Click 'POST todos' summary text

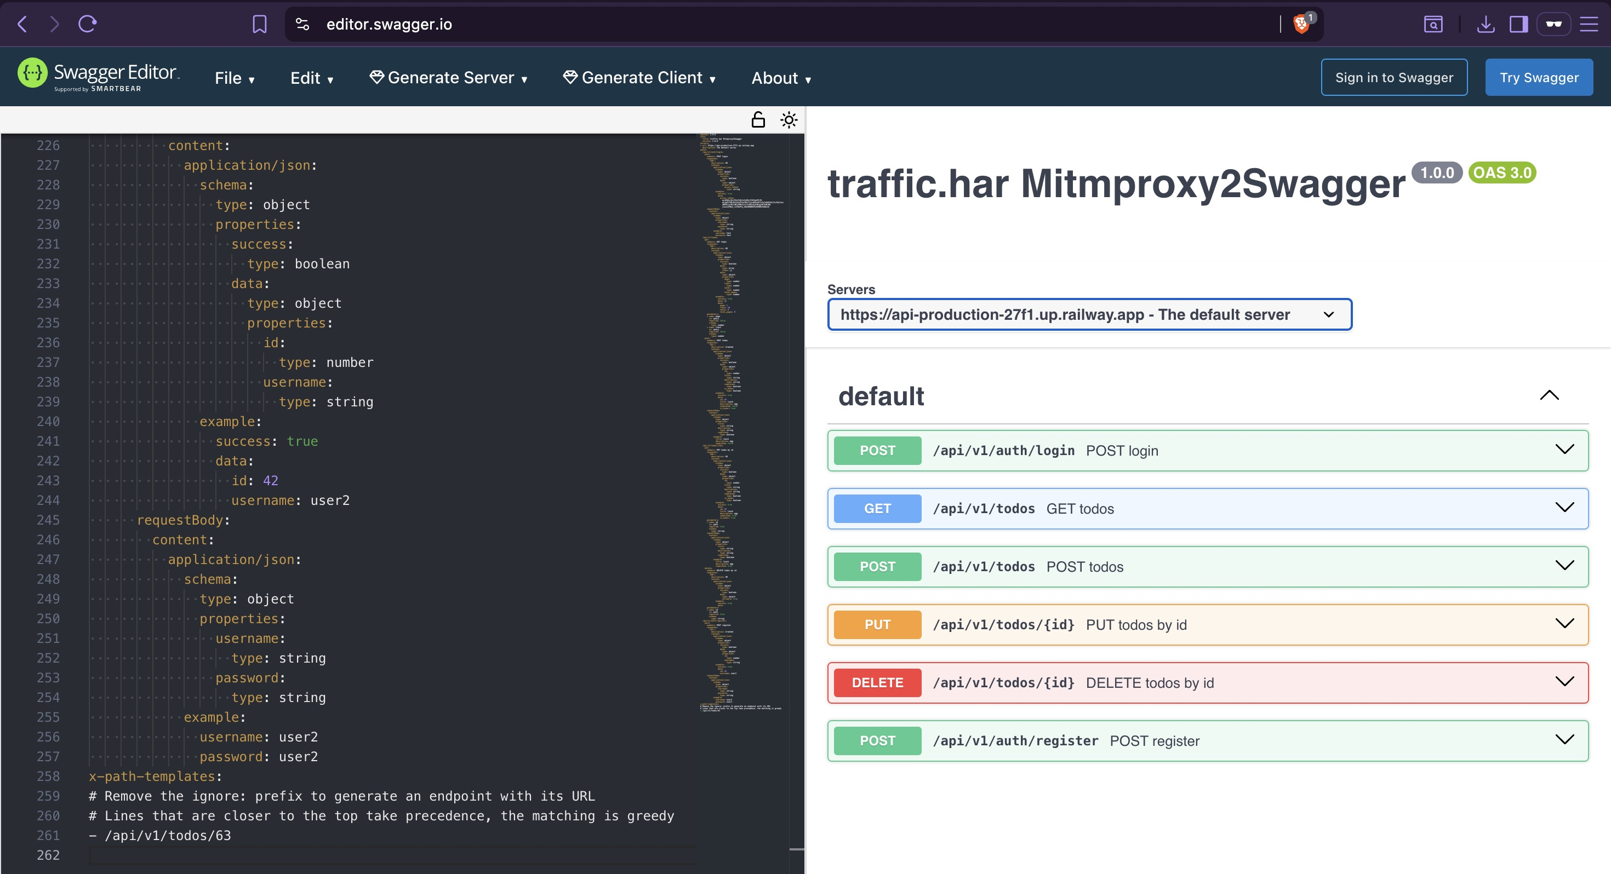coord(1084,567)
